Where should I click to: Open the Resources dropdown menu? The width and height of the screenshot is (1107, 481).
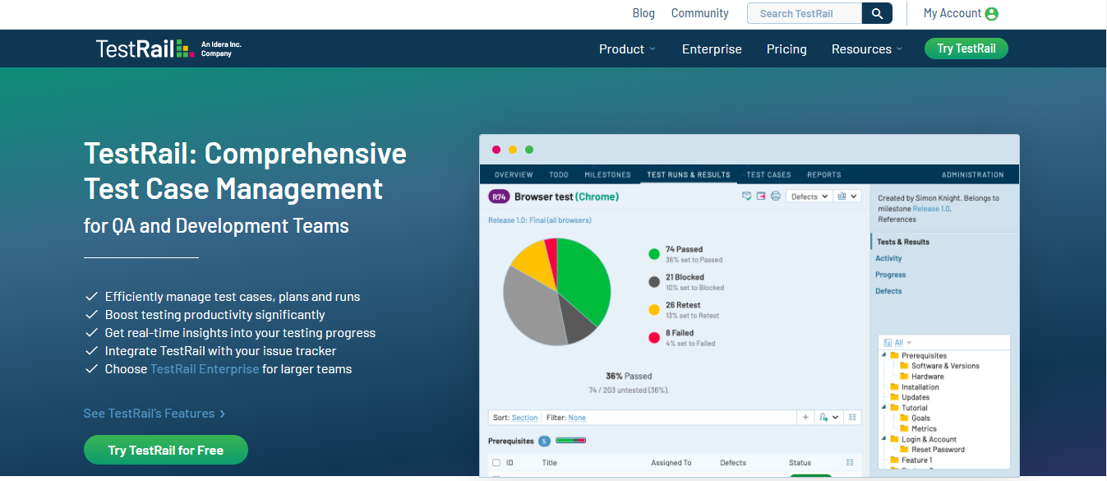click(x=867, y=49)
